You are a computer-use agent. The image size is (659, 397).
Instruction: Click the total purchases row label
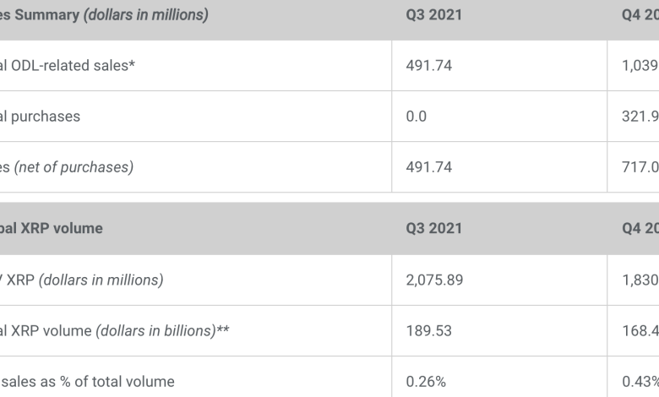[x=41, y=117]
